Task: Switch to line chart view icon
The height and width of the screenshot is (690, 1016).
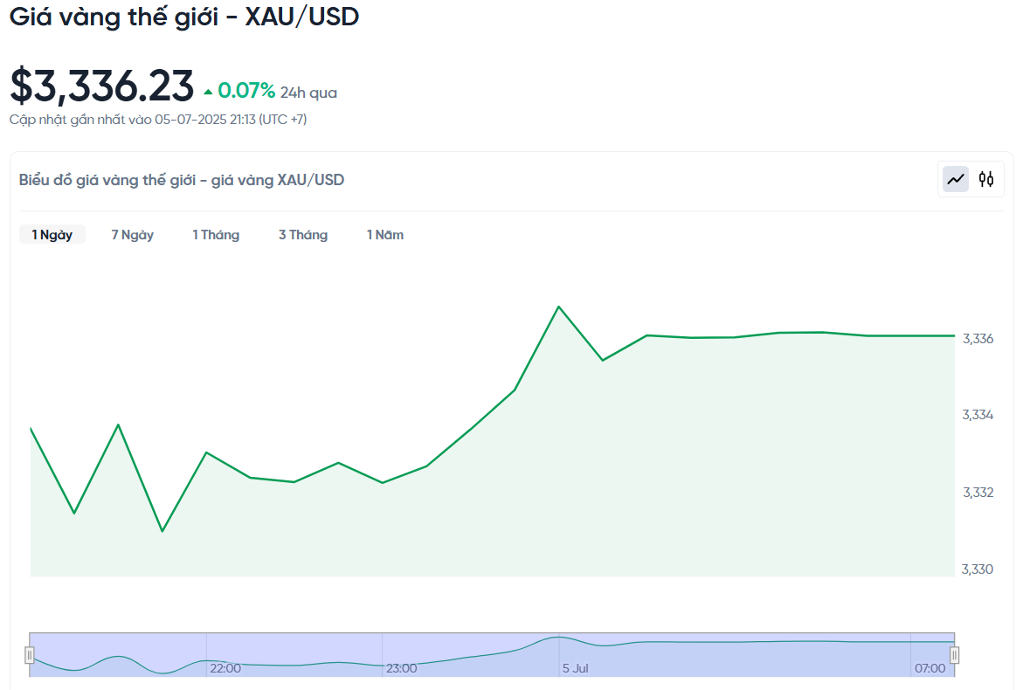Action: click(x=955, y=179)
